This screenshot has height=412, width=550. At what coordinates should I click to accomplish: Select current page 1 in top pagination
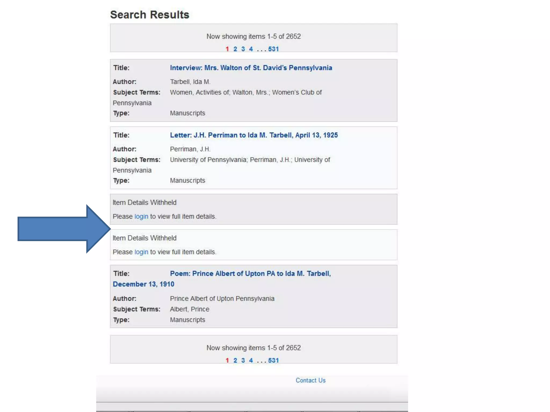point(227,49)
